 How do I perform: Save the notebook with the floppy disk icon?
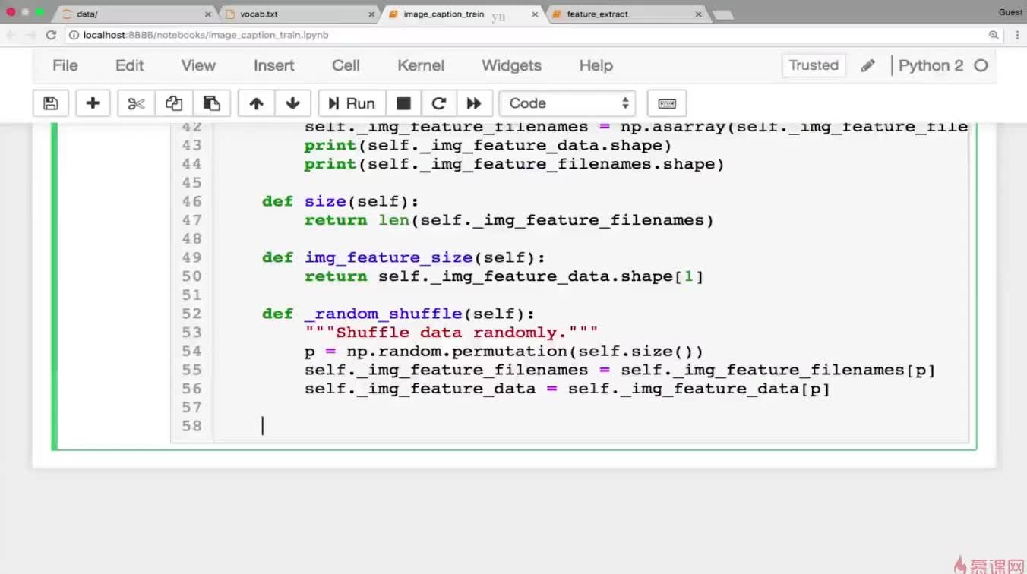click(51, 103)
